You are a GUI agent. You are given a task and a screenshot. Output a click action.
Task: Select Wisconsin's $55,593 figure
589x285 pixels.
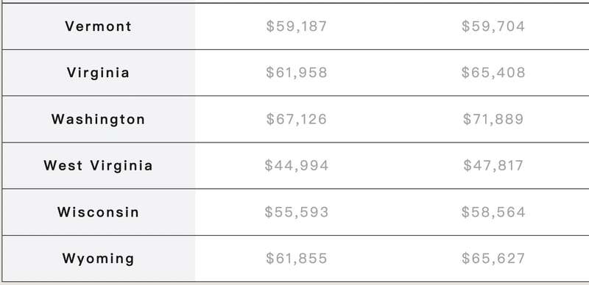pyautogui.click(x=297, y=212)
